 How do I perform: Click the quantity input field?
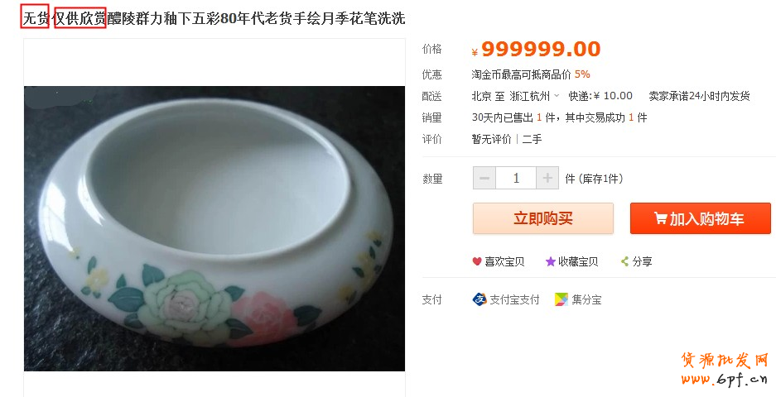click(516, 178)
